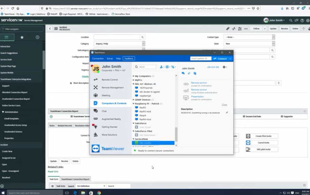Open the Contact type dropdown
Image resolution: width=310 pixels, height=195 pixels.
[249, 37]
